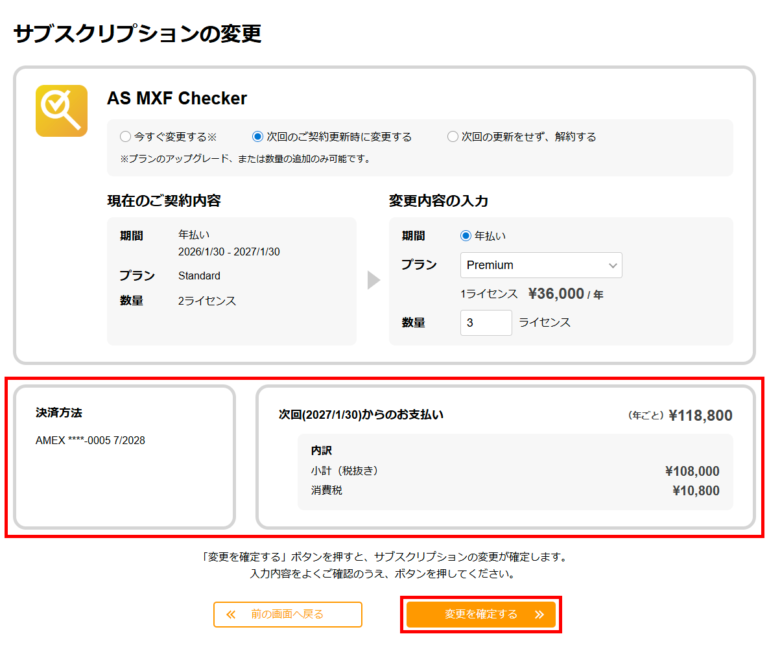Viewport: 769px width, 658px height.
Task: Click the ¥118,800 yearly total amount
Action: point(701,416)
